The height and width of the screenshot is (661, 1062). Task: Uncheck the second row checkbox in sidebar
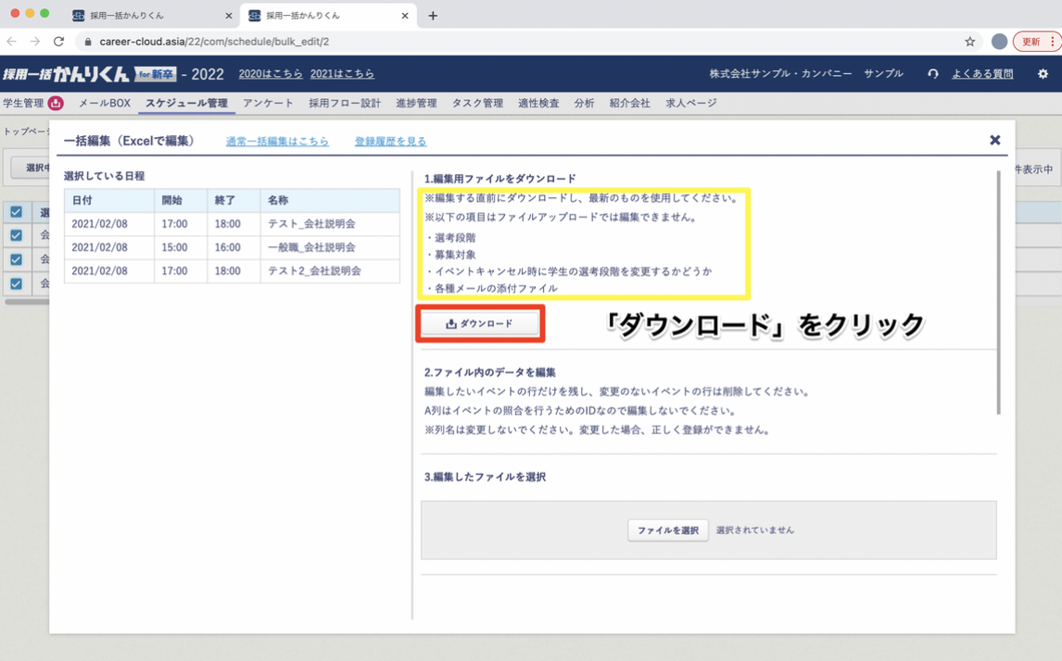tap(17, 237)
